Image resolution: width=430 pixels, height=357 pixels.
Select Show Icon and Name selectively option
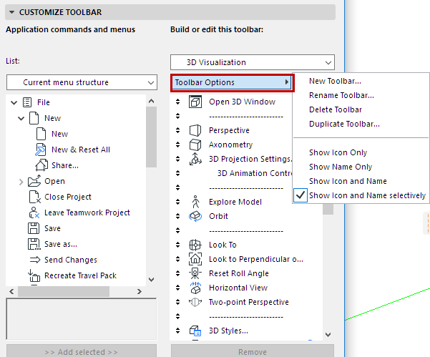pos(367,195)
